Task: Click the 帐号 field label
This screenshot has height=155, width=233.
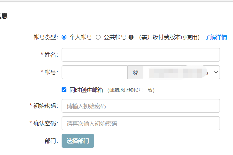Action: 50,72
